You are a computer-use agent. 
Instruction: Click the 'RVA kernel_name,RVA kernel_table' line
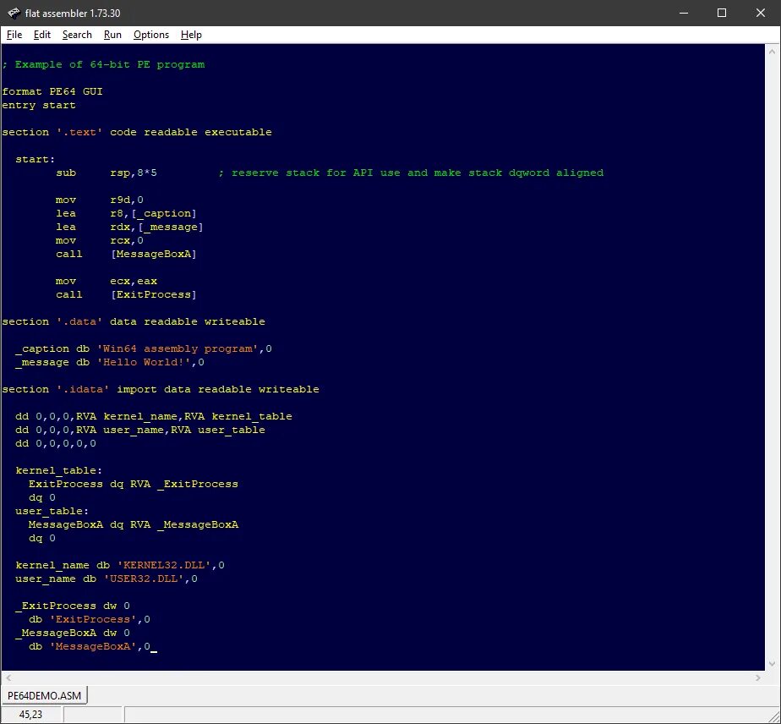tap(154, 417)
